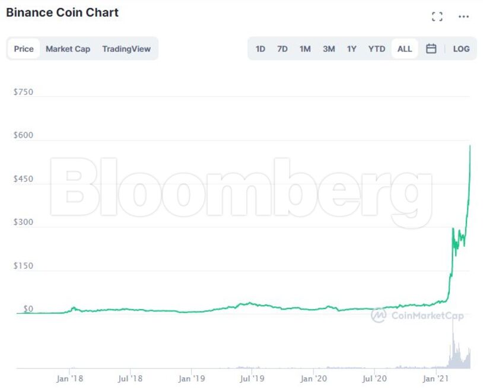Click the fullscreen expand icon
This screenshot has width=483, height=388.
(x=437, y=16)
